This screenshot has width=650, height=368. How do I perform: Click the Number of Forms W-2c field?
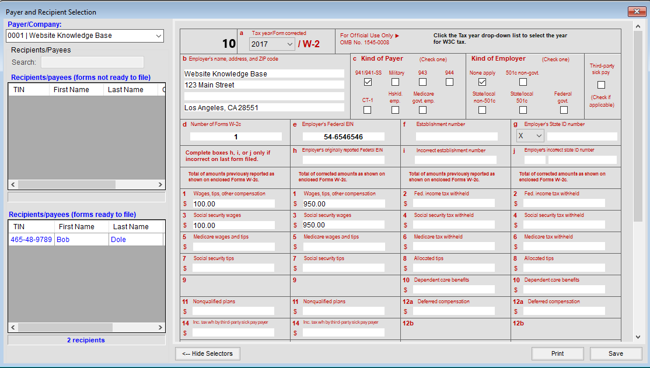click(x=236, y=136)
